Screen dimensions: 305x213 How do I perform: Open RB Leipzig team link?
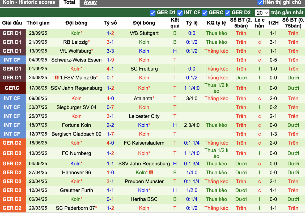click(75, 42)
